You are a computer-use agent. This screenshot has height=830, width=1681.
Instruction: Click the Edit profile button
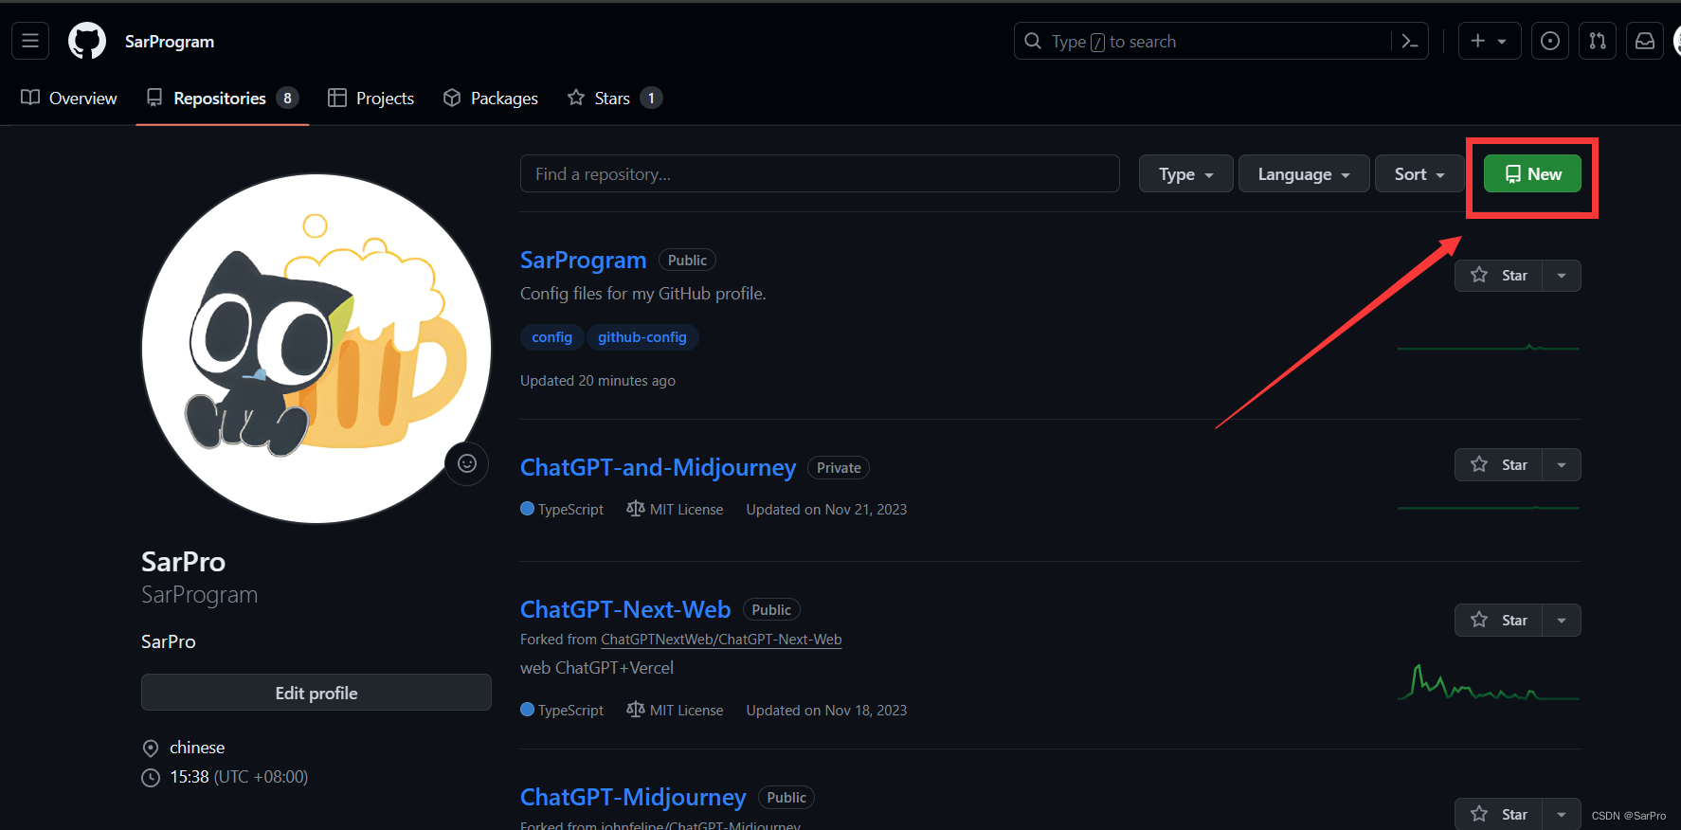point(316,693)
